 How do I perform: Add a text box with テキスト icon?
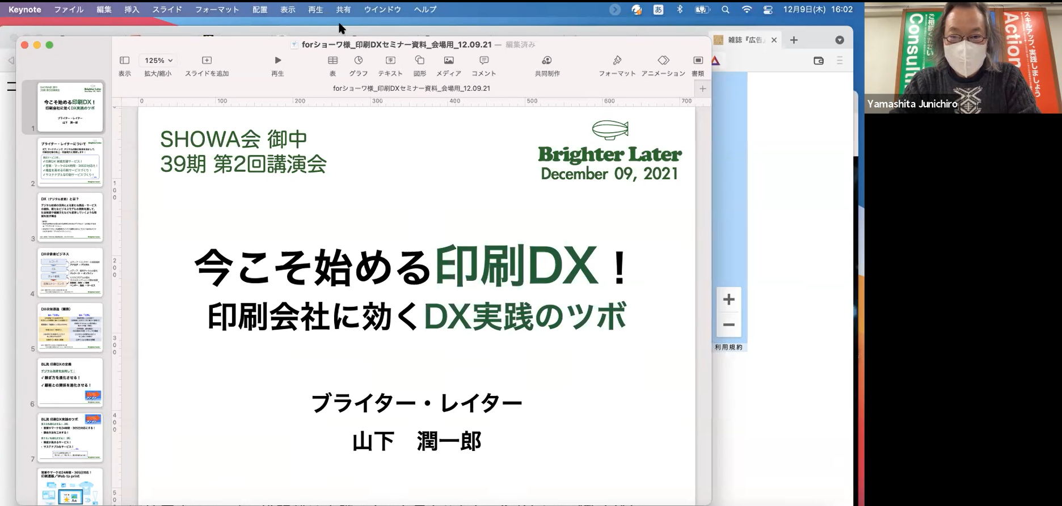(x=390, y=65)
